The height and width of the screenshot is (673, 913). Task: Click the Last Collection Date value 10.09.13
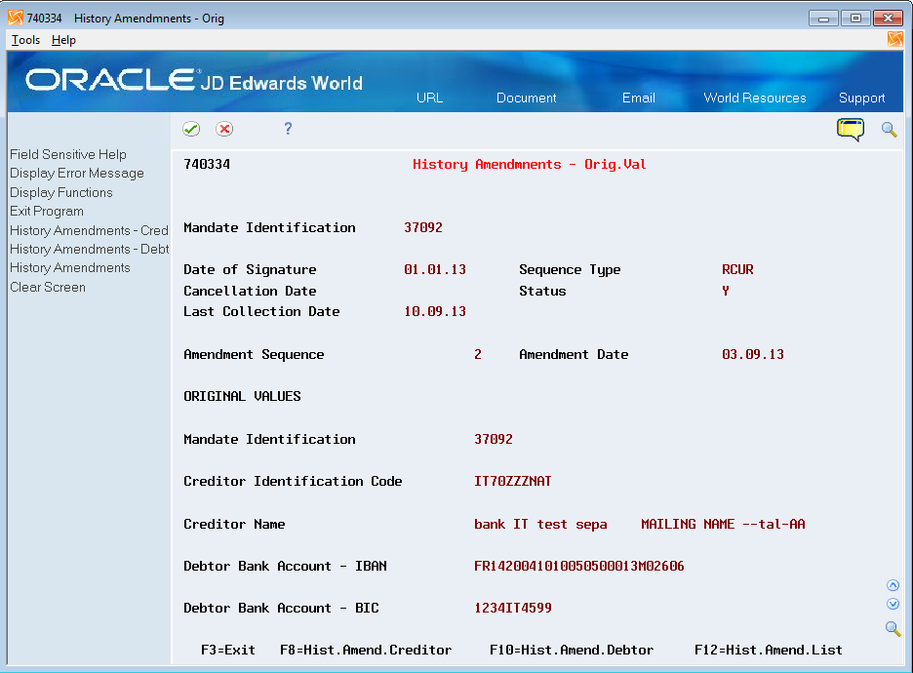pos(435,311)
